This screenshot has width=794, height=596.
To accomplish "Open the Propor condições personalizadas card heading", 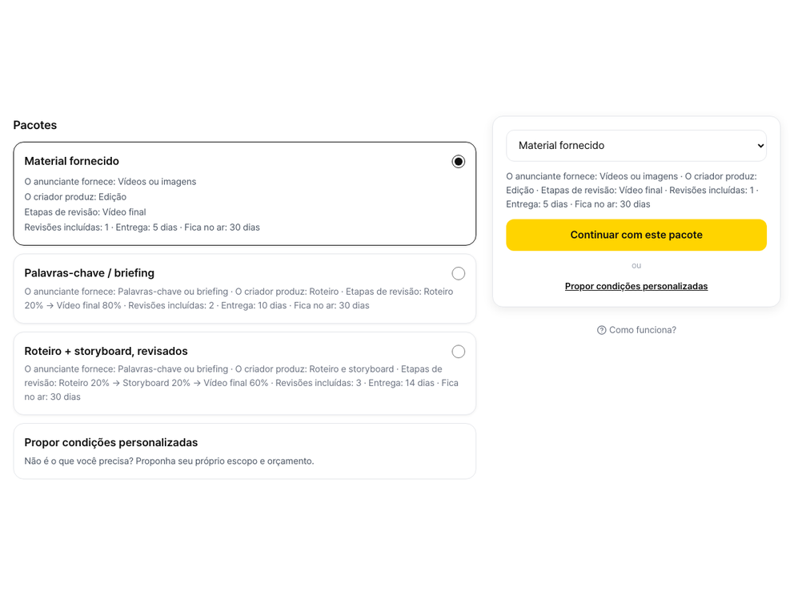I will pos(111,442).
